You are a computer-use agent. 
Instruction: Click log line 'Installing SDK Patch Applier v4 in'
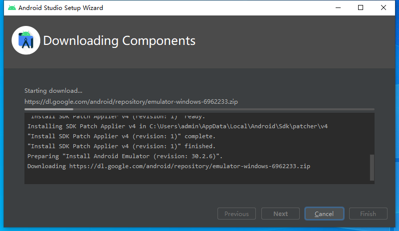pyautogui.click(x=178, y=126)
